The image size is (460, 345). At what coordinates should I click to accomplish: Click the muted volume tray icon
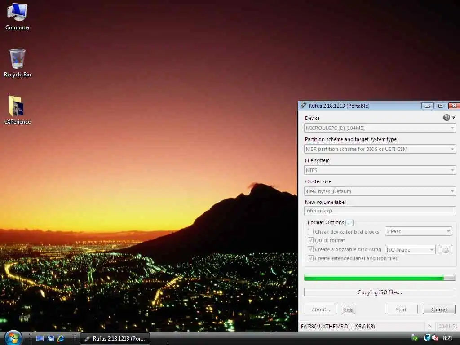(435, 338)
